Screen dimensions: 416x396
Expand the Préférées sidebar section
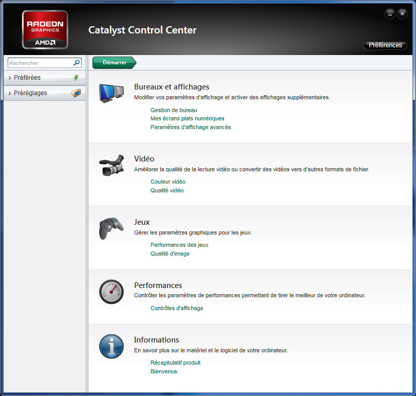(26, 77)
